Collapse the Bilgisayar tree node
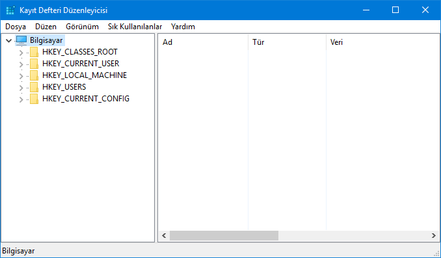 (x=8, y=41)
